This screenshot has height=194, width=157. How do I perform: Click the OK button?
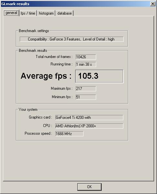89,187
